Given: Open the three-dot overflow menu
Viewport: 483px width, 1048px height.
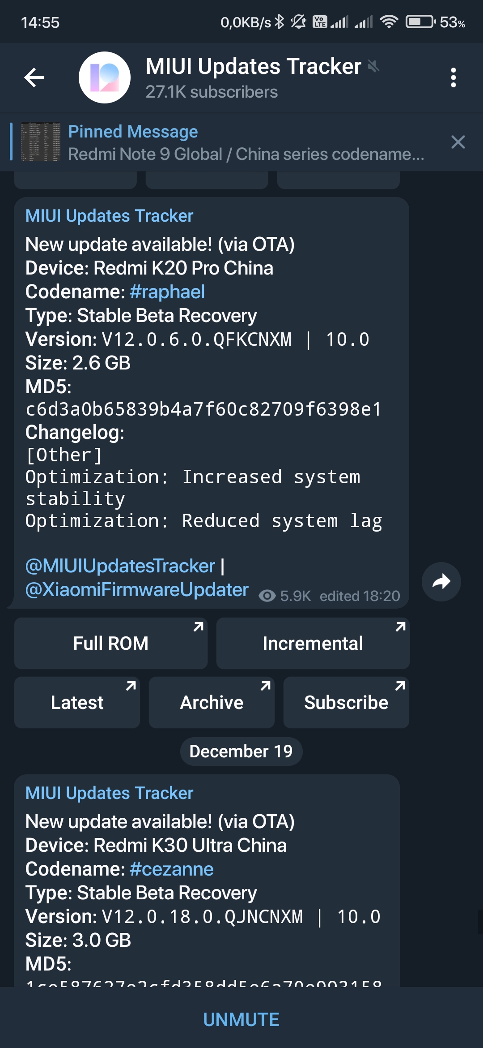Looking at the screenshot, I should pyautogui.click(x=453, y=77).
